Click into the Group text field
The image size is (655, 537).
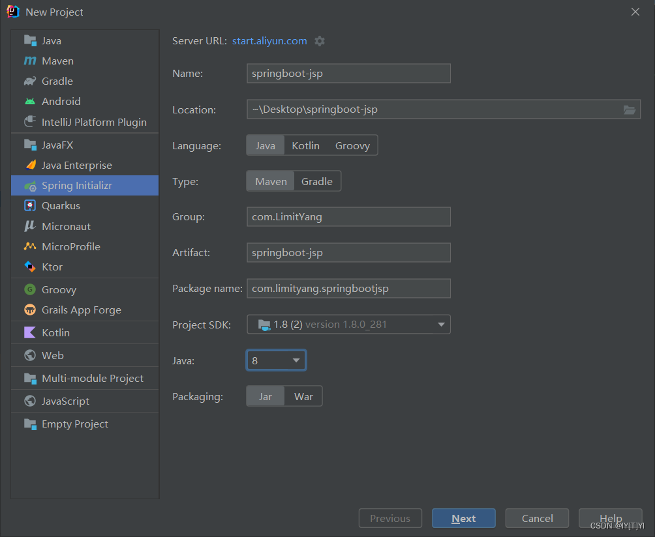349,216
